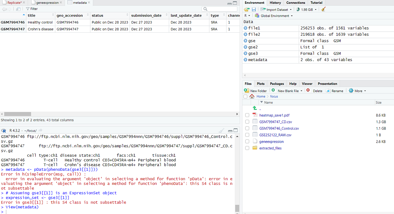Viewport: 394px width, 214px height.
Task: Click the Delete file red icon
Action: click(308, 91)
